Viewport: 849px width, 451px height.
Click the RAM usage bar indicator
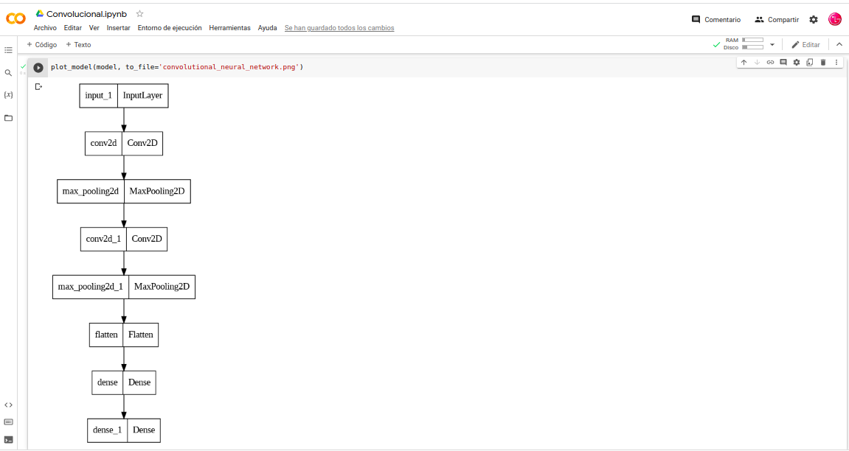coord(752,40)
